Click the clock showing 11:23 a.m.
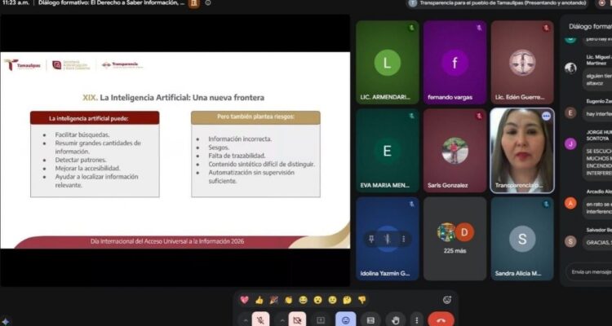The image size is (612, 326). pos(16,3)
